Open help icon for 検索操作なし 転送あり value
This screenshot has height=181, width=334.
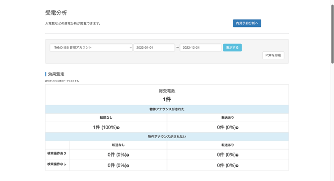237,166
